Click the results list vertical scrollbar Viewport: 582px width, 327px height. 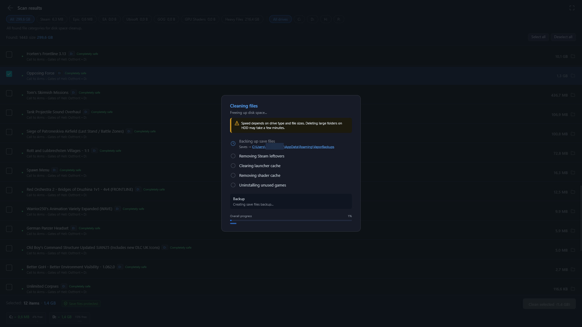coord(581,218)
